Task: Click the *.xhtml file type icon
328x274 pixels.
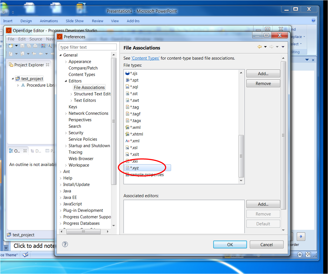Action: 128,134
